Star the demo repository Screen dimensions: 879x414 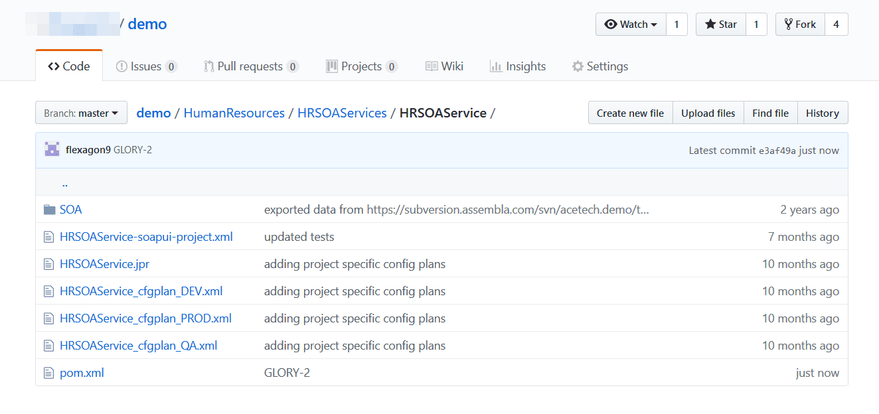tap(721, 25)
